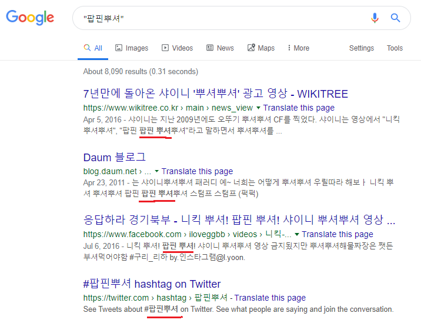Click the Google logo

(x=30, y=18)
